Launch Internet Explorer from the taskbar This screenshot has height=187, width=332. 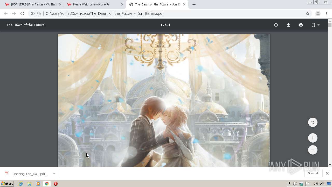[20, 184]
